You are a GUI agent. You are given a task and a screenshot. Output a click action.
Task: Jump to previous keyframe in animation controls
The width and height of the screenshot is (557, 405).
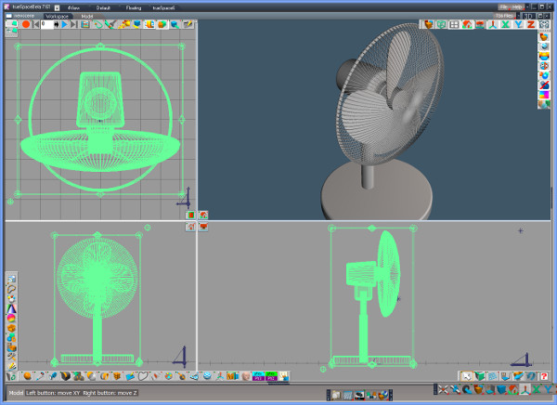(x=36, y=24)
